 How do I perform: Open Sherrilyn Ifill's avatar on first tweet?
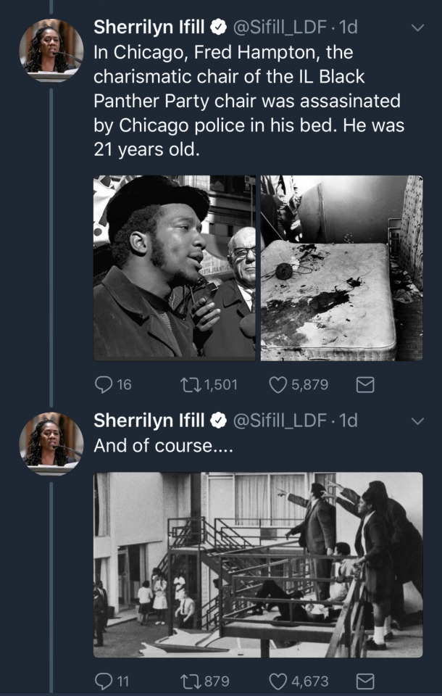(51, 50)
